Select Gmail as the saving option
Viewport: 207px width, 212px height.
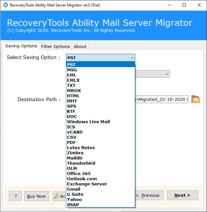[73, 189]
